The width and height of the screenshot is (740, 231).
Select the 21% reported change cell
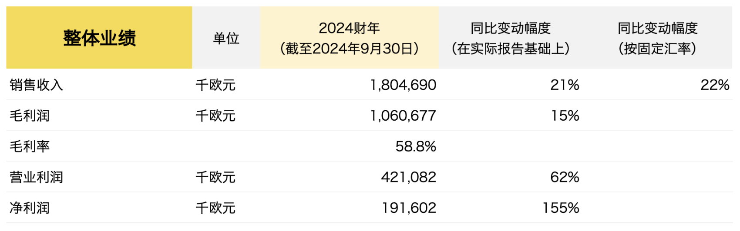[565, 85]
